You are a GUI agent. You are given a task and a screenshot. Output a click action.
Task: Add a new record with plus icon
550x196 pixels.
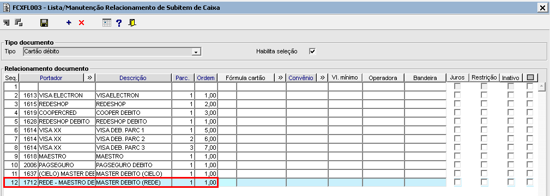(x=69, y=23)
